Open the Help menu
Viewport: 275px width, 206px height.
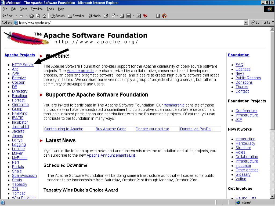click(x=61, y=9)
